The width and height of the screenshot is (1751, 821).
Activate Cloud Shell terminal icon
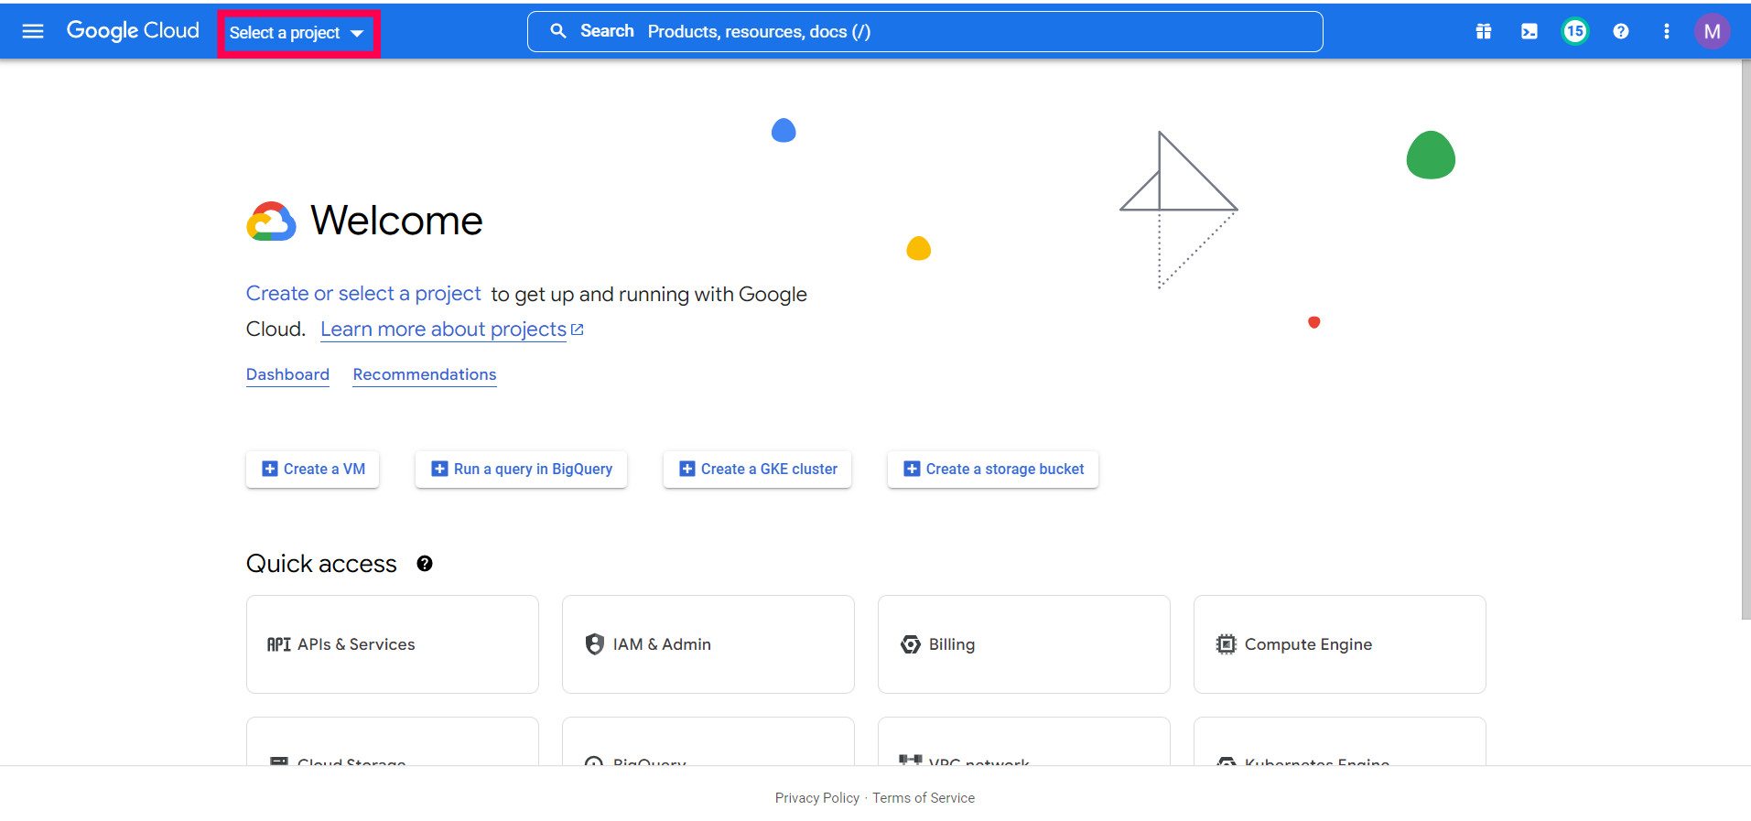click(x=1529, y=31)
